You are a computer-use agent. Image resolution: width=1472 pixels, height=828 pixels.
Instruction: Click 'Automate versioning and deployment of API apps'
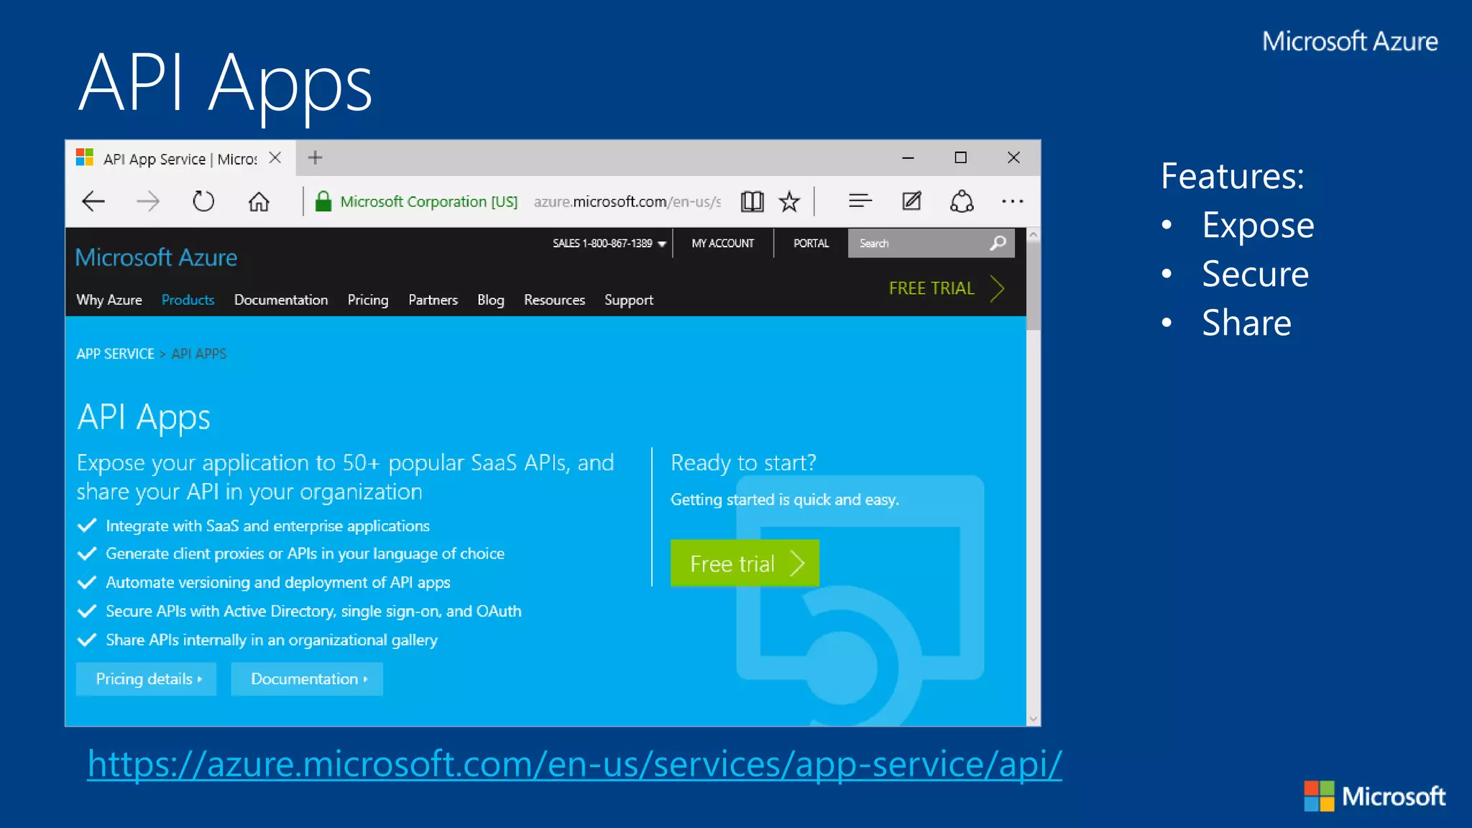[x=278, y=582]
